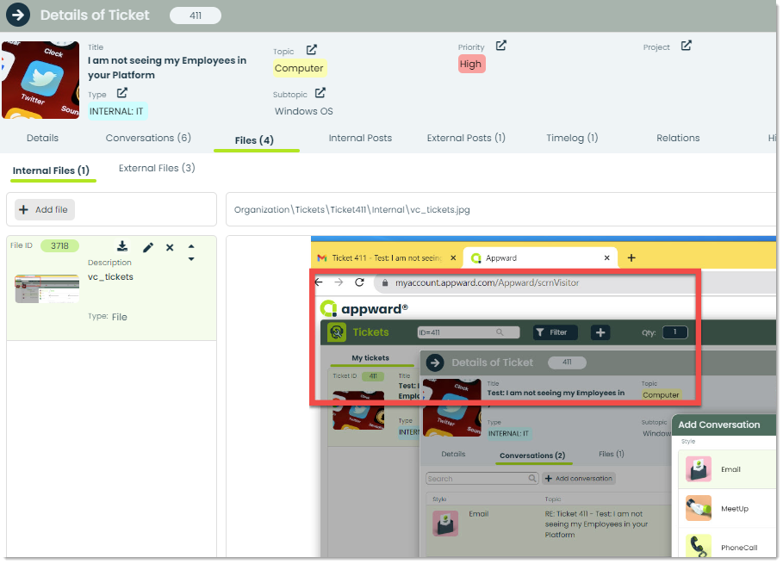Download file 3718
This screenshot has height=564, width=783.
(122, 246)
